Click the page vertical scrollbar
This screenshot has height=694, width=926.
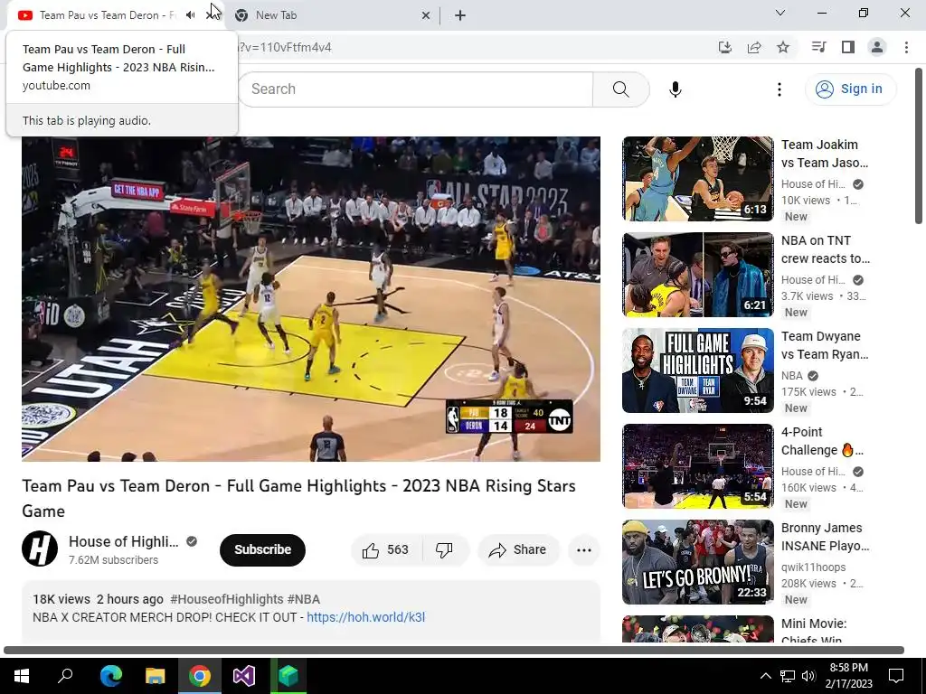[919, 145]
